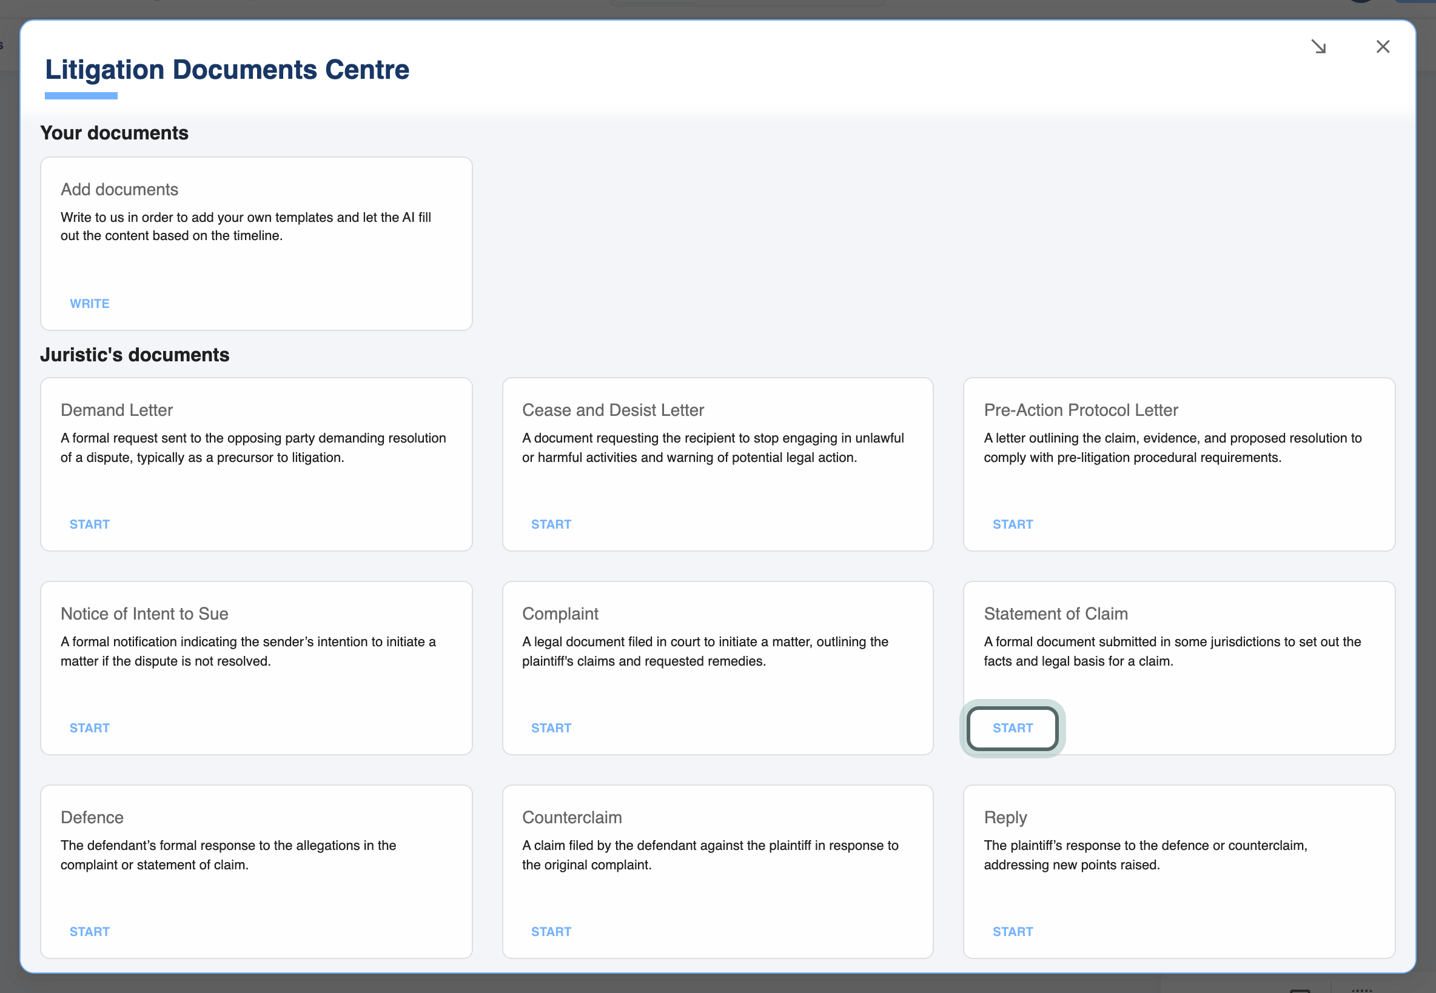This screenshot has width=1436, height=993.
Task: Click the Your documents section heading
Action: point(114,133)
